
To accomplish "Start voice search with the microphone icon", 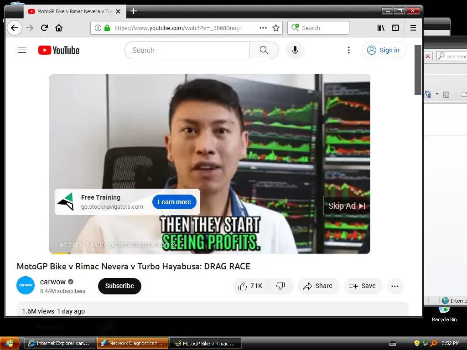I will coord(295,50).
